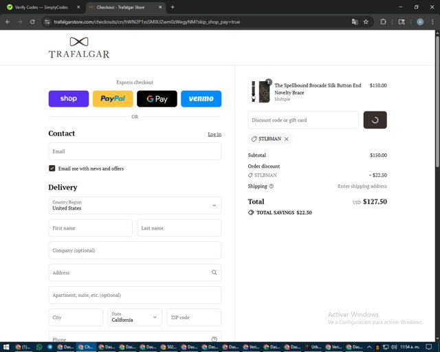
Task: Open the volume control in system tray
Action: [x=394, y=347]
